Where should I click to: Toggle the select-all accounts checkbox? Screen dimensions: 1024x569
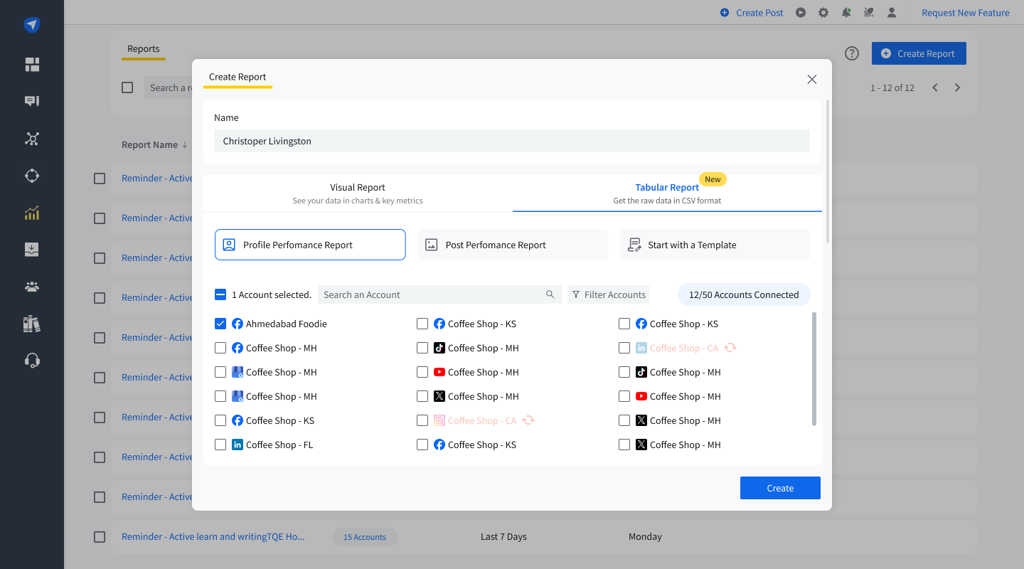point(220,294)
